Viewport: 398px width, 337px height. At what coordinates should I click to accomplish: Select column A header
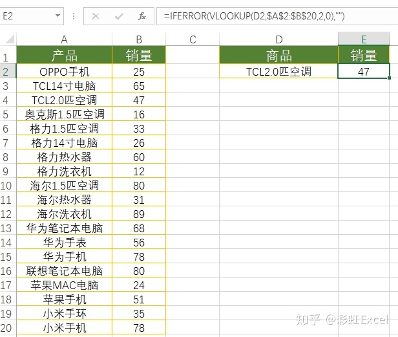(64, 39)
